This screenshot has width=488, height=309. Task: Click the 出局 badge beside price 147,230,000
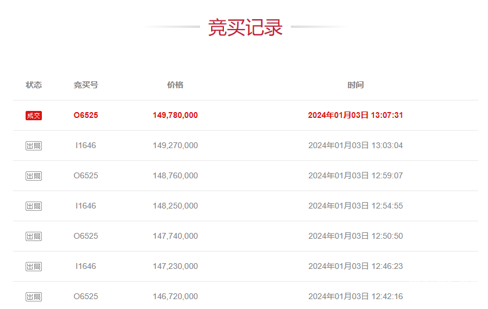coord(34,267)
